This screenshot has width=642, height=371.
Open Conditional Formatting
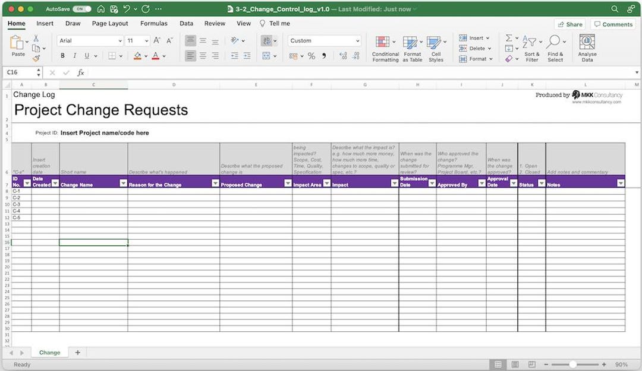(x=385, y=49)
